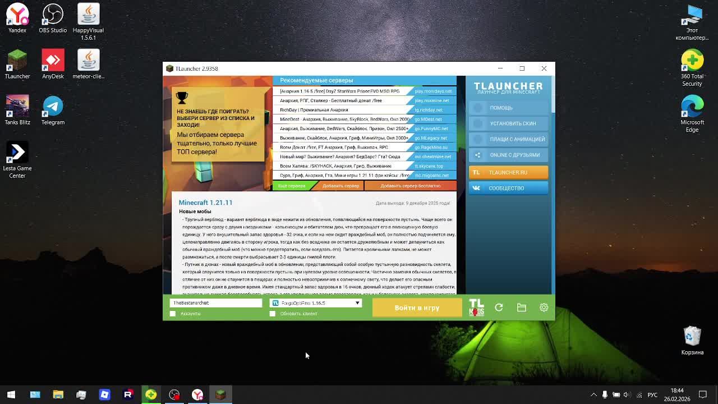This screenshot has height=404, width=718.
Task: Click the refresh arrow icon in launcher
Action: [499, 307]
